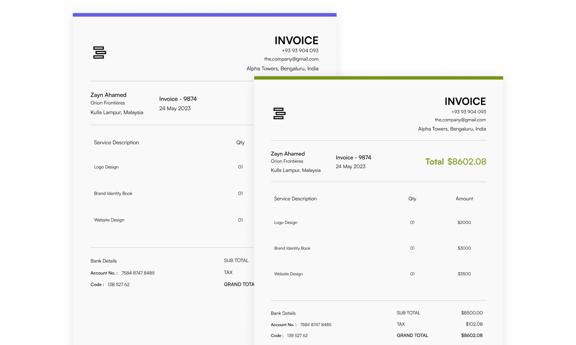Select phone number +93 93 904 093 on green invoice
Screen dimensions: 576x345
coord(469,112)
